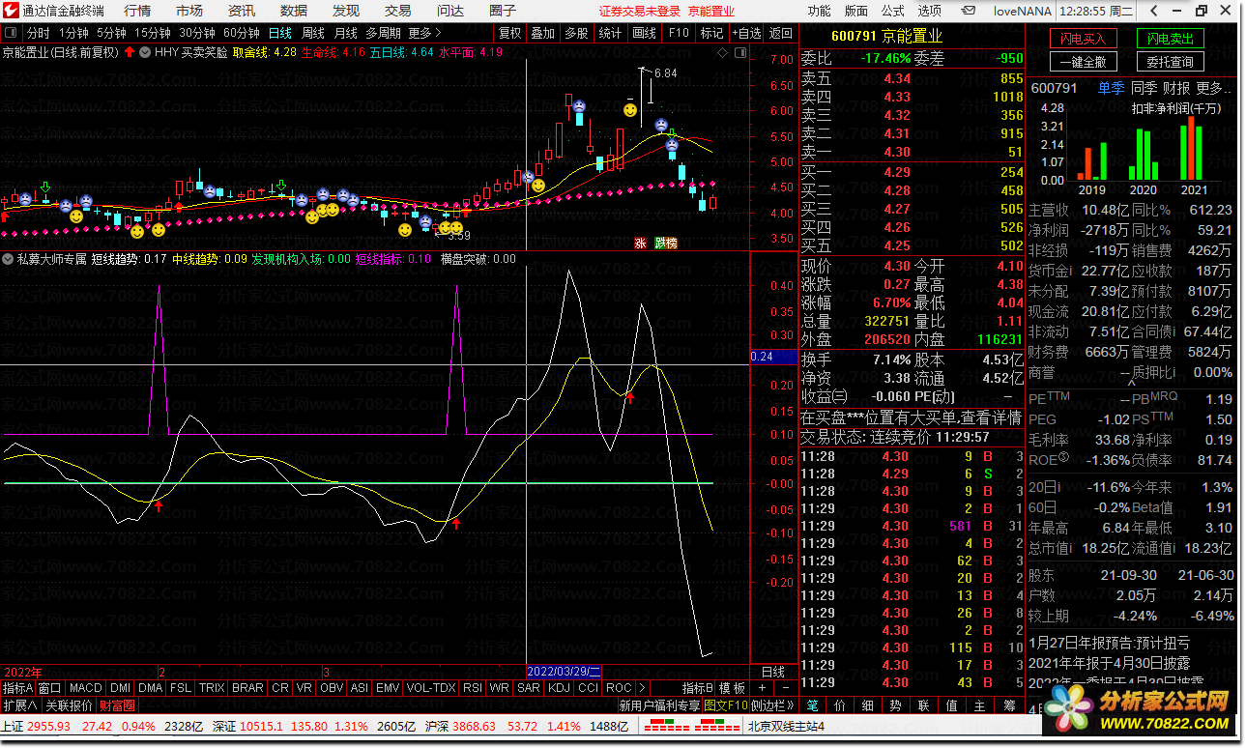The height and width of the screenshot is (748, 1246).
Task: Select the 月线 monthly period
Action: (346, 33)
